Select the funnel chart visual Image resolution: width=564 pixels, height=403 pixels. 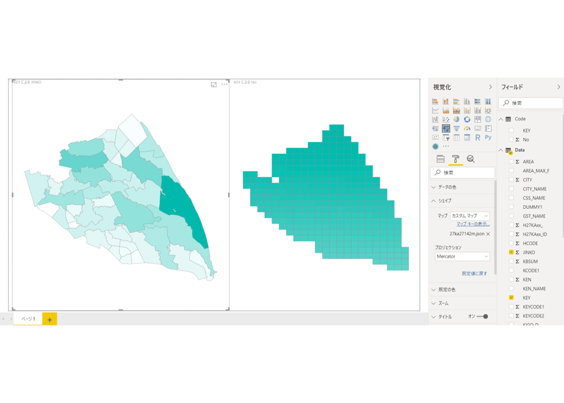457,128
